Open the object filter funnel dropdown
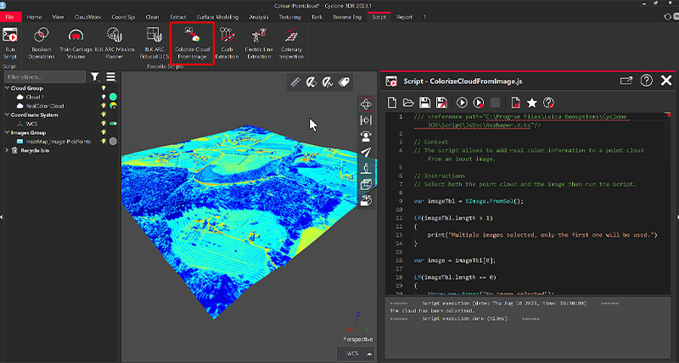Image resolution: width=679 pixels, height=363 pixels. 95,77
